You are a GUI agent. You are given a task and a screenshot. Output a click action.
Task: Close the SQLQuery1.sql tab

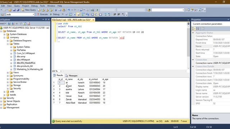click(x=93, y=20)
